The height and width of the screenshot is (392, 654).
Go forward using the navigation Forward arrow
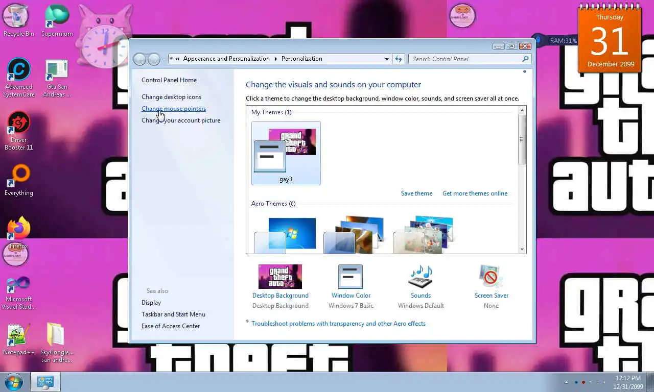tap(154, 59)
